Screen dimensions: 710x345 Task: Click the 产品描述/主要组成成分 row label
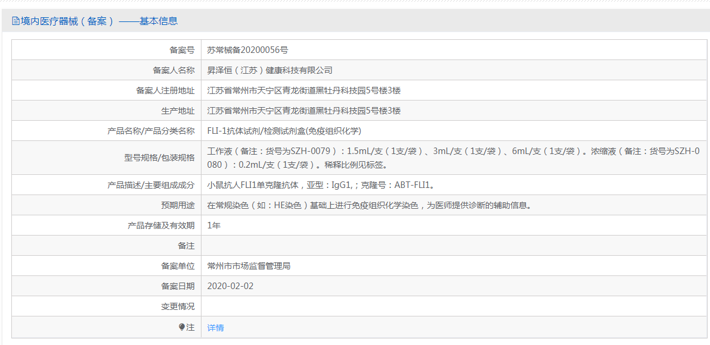[151, 184]
